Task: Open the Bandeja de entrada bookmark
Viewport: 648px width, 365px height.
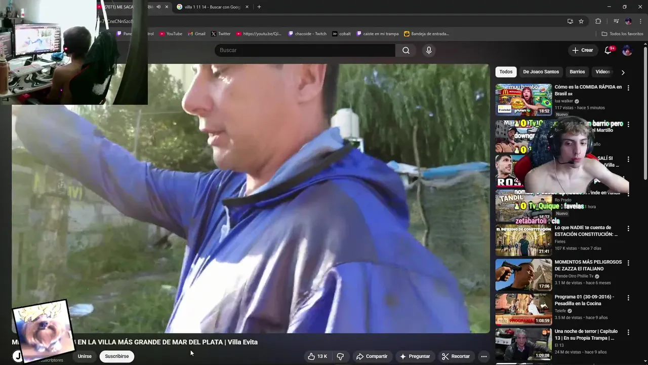Action: pyautogui.click(x=427, y=33)
